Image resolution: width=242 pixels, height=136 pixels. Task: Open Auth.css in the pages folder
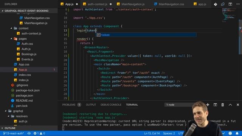coord(27,44)
